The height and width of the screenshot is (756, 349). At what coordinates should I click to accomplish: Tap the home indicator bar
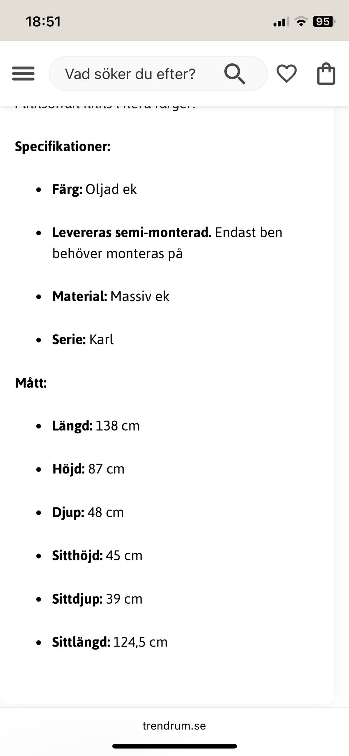pos(174,746)
